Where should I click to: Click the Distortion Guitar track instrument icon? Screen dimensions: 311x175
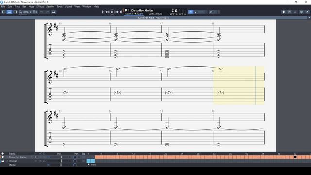click(x=3, y=157)
